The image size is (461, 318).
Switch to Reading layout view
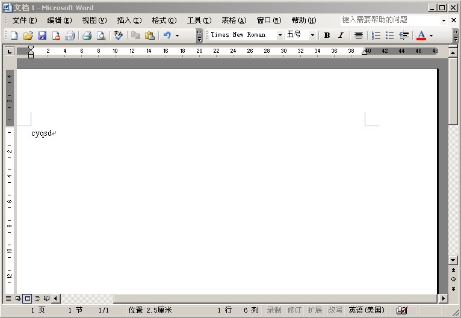point(46,298)
